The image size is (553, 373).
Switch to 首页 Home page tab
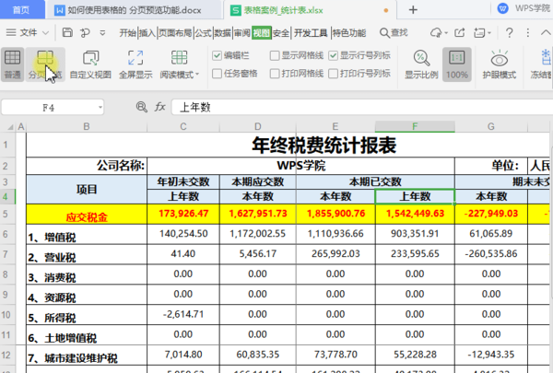pos(22,9)
